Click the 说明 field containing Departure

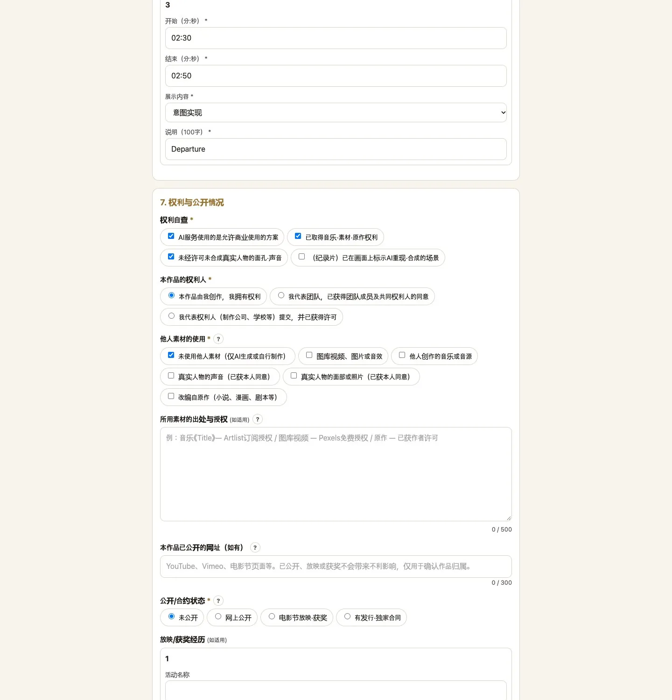pyautogui.click(x=336, y=149)
